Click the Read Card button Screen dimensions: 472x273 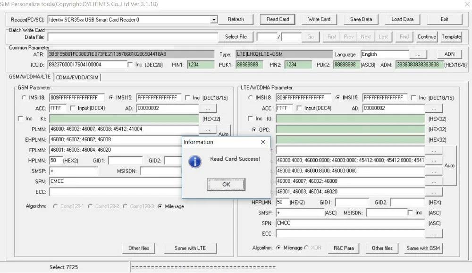[x=278, y=19]
